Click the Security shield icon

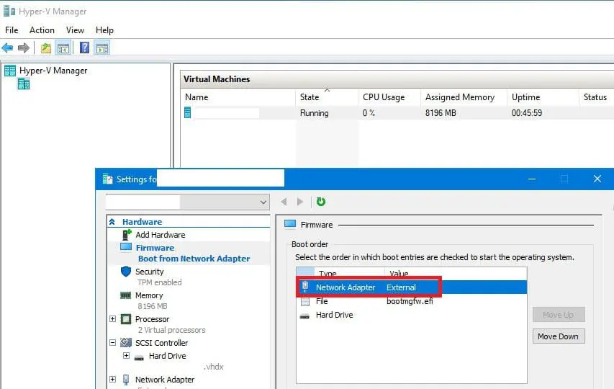(x=126, y=272)
